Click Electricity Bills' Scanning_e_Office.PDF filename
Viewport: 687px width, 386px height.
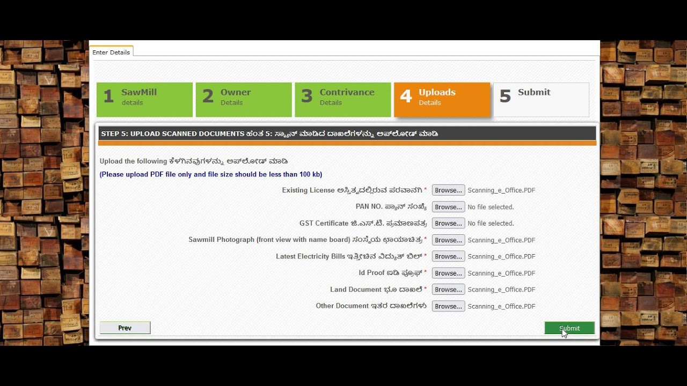coord(501,256)
